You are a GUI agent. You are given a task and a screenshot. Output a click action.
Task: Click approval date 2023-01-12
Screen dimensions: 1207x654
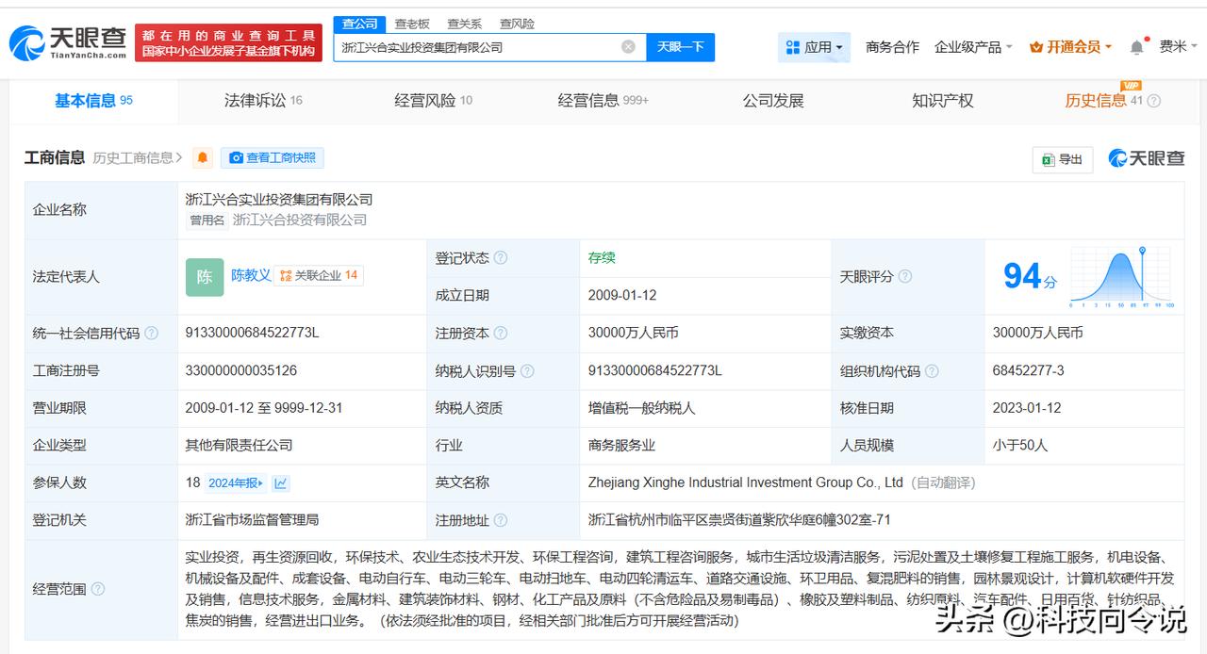[1027, 408]
